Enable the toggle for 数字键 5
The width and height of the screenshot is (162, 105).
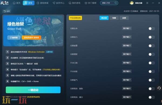tap(151, 63)
